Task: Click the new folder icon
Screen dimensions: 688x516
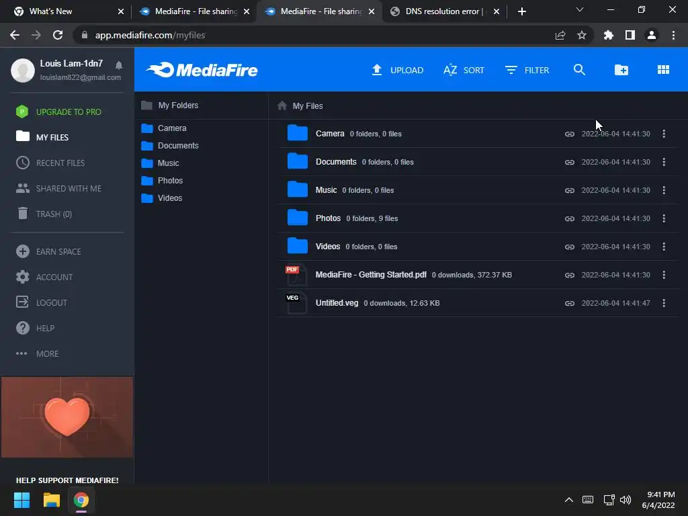Action: (x=621, y=70)
